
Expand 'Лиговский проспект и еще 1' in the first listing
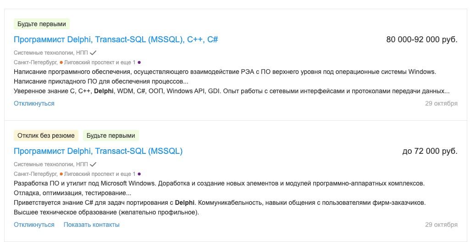coord(100,62)
